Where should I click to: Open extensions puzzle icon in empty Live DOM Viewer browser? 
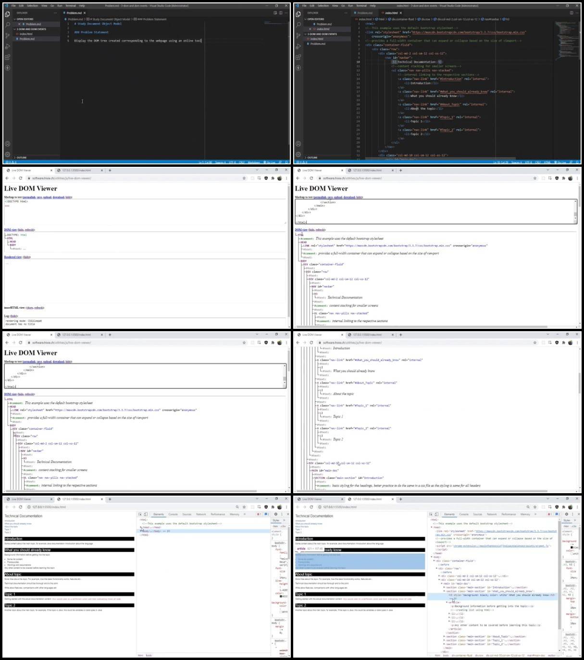tap(273, 178)
